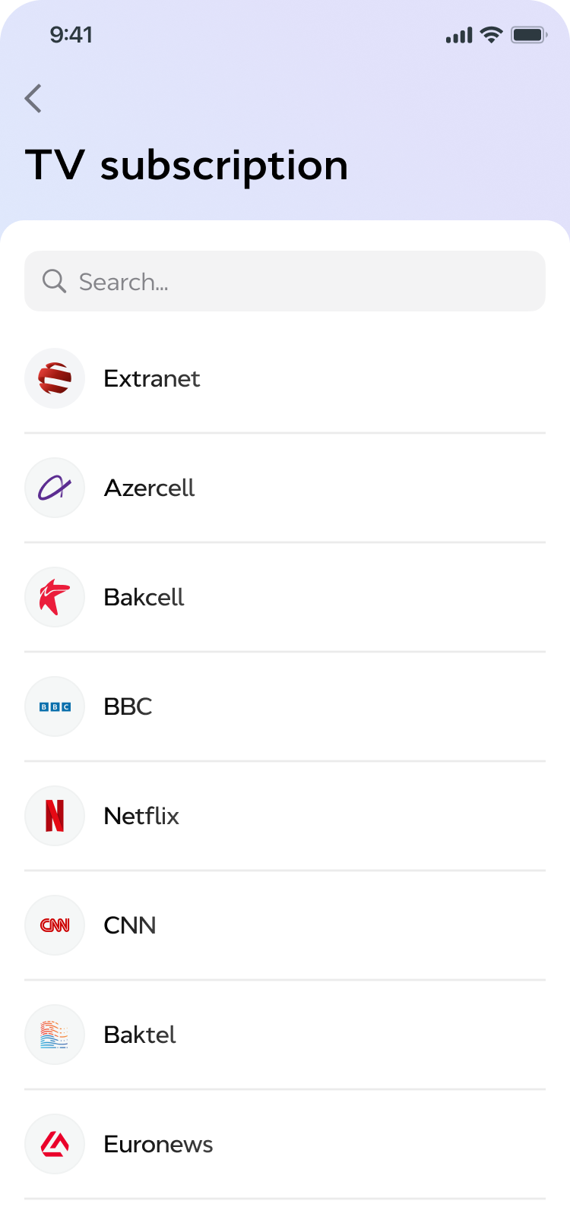Tap the Wi-Fi status bar icon
Screen dimensions: 570x1226
click(x=492, y=35)
